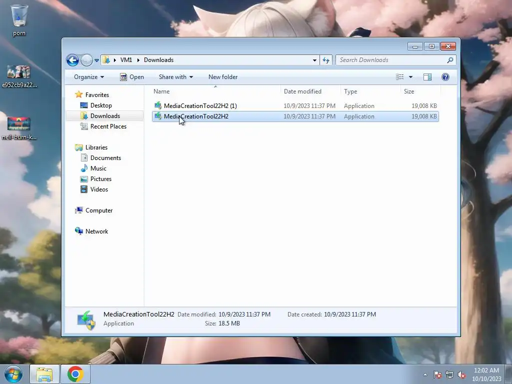Close the Downloads window
Viewport: 512px width, 384px height.
click(x=448, y=46)
